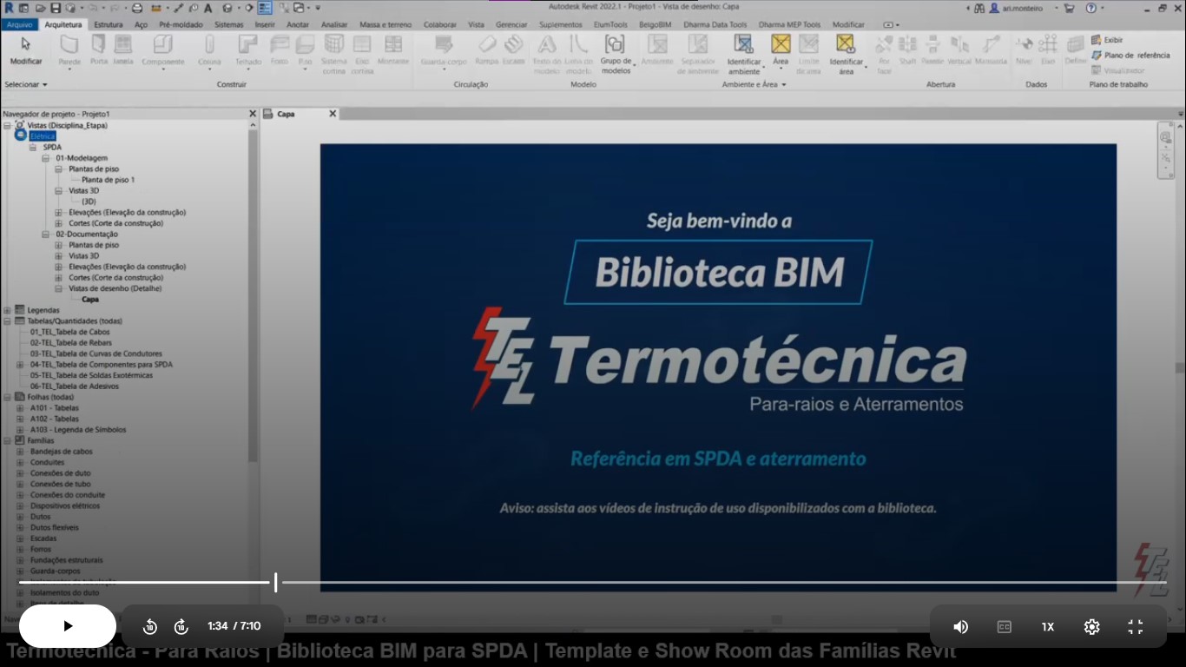Select the Forro ceiling tool
Viewport: 1186px width, 667px height.
tap(279, 50)
